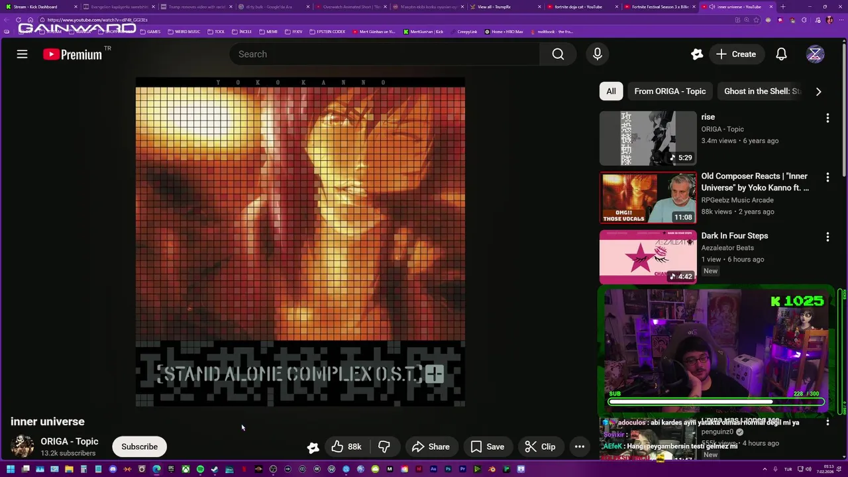848x477 pixels.
Task: Open options menu for the 'rise' video
Action: click(x=827, y=118)
